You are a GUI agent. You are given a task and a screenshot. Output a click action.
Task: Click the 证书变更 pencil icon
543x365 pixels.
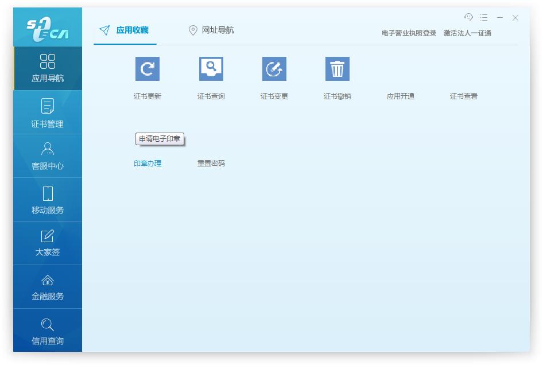coord(274,69)
